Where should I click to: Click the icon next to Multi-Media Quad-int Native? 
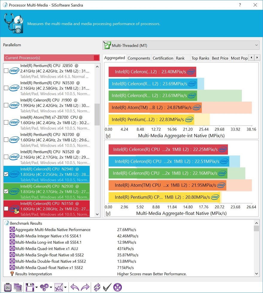12,248
